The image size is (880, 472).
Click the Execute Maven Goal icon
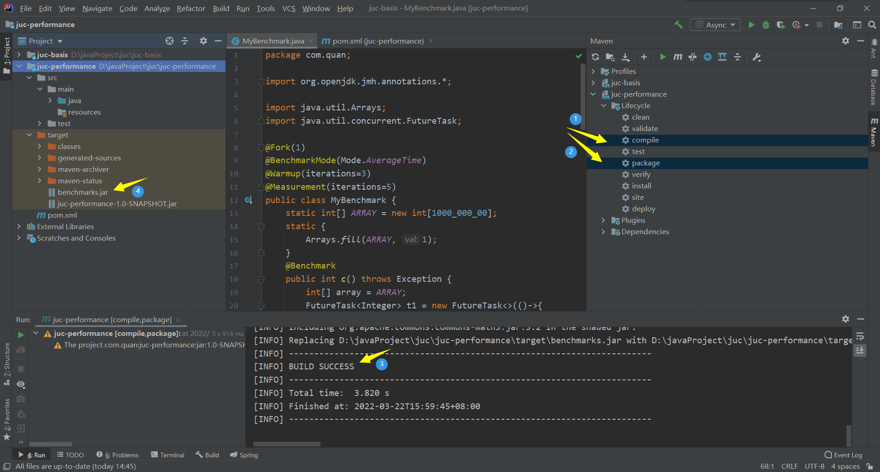[677, 57]
